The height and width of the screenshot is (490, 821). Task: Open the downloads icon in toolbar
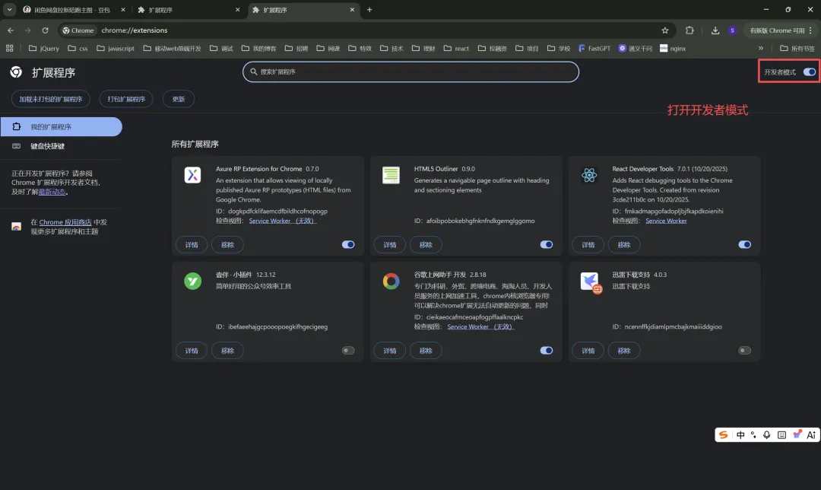point(715,30)
